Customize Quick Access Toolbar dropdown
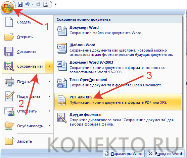 pos(55,4)
